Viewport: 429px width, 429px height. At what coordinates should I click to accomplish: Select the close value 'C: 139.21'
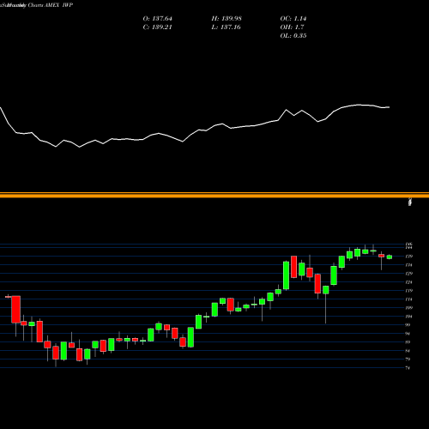tap(157, 27)
